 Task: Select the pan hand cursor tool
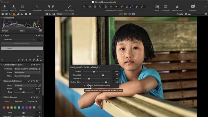tap(90, 6)
